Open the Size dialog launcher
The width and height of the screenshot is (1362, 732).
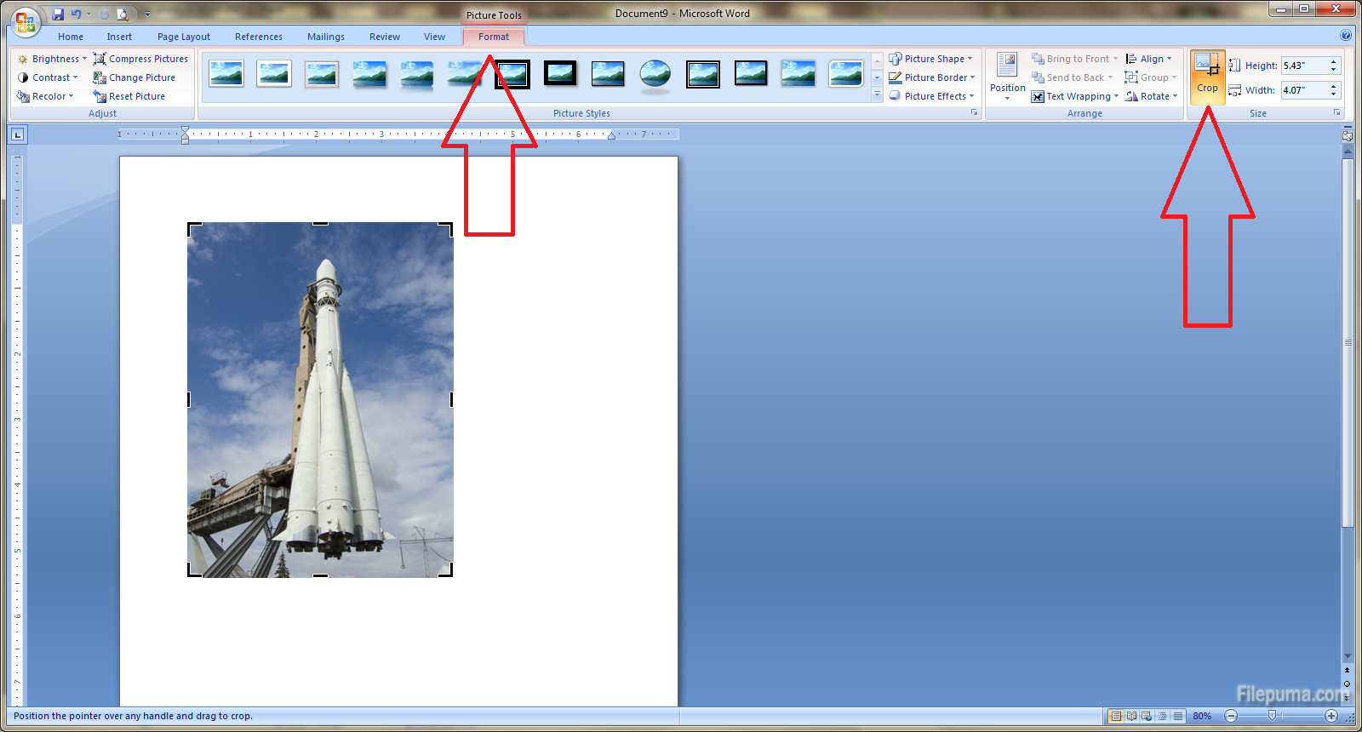tap(1336, 112)
